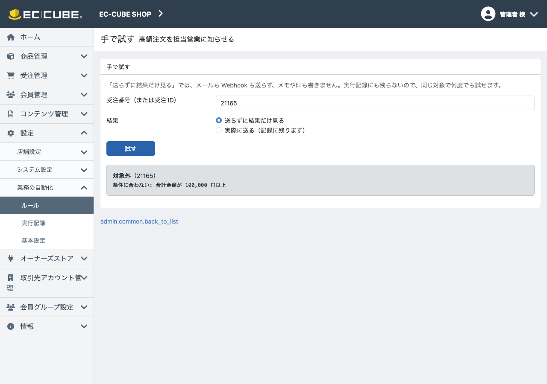Expand the システム設定 submenu chevron

pyautogui.click(x=84, y=170)
